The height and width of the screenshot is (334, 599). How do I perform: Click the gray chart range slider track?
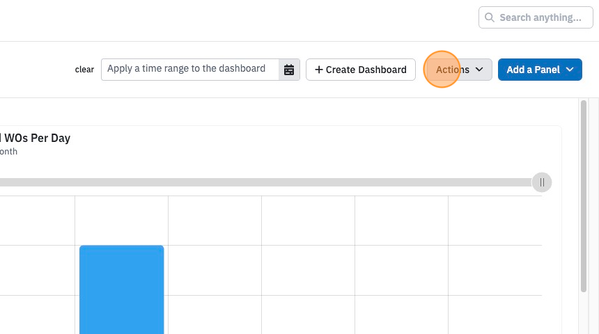click(x=266, y=182)
